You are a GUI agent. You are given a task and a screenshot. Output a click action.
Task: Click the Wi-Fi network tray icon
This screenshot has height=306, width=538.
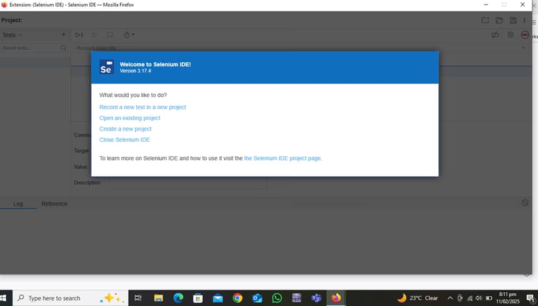[470, 298]
